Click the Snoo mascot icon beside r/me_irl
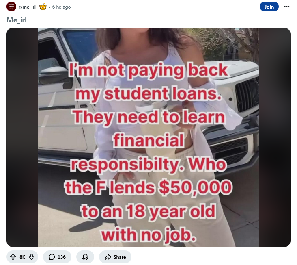 (43, 7)
